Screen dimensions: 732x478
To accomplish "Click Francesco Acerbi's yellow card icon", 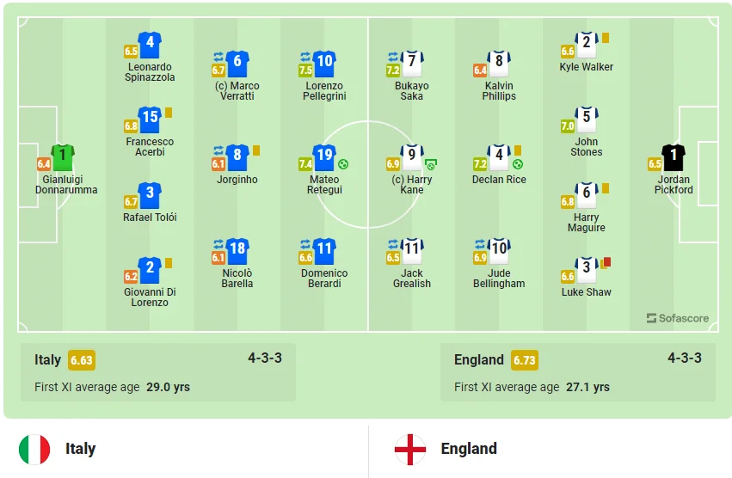I will point(168,113).
